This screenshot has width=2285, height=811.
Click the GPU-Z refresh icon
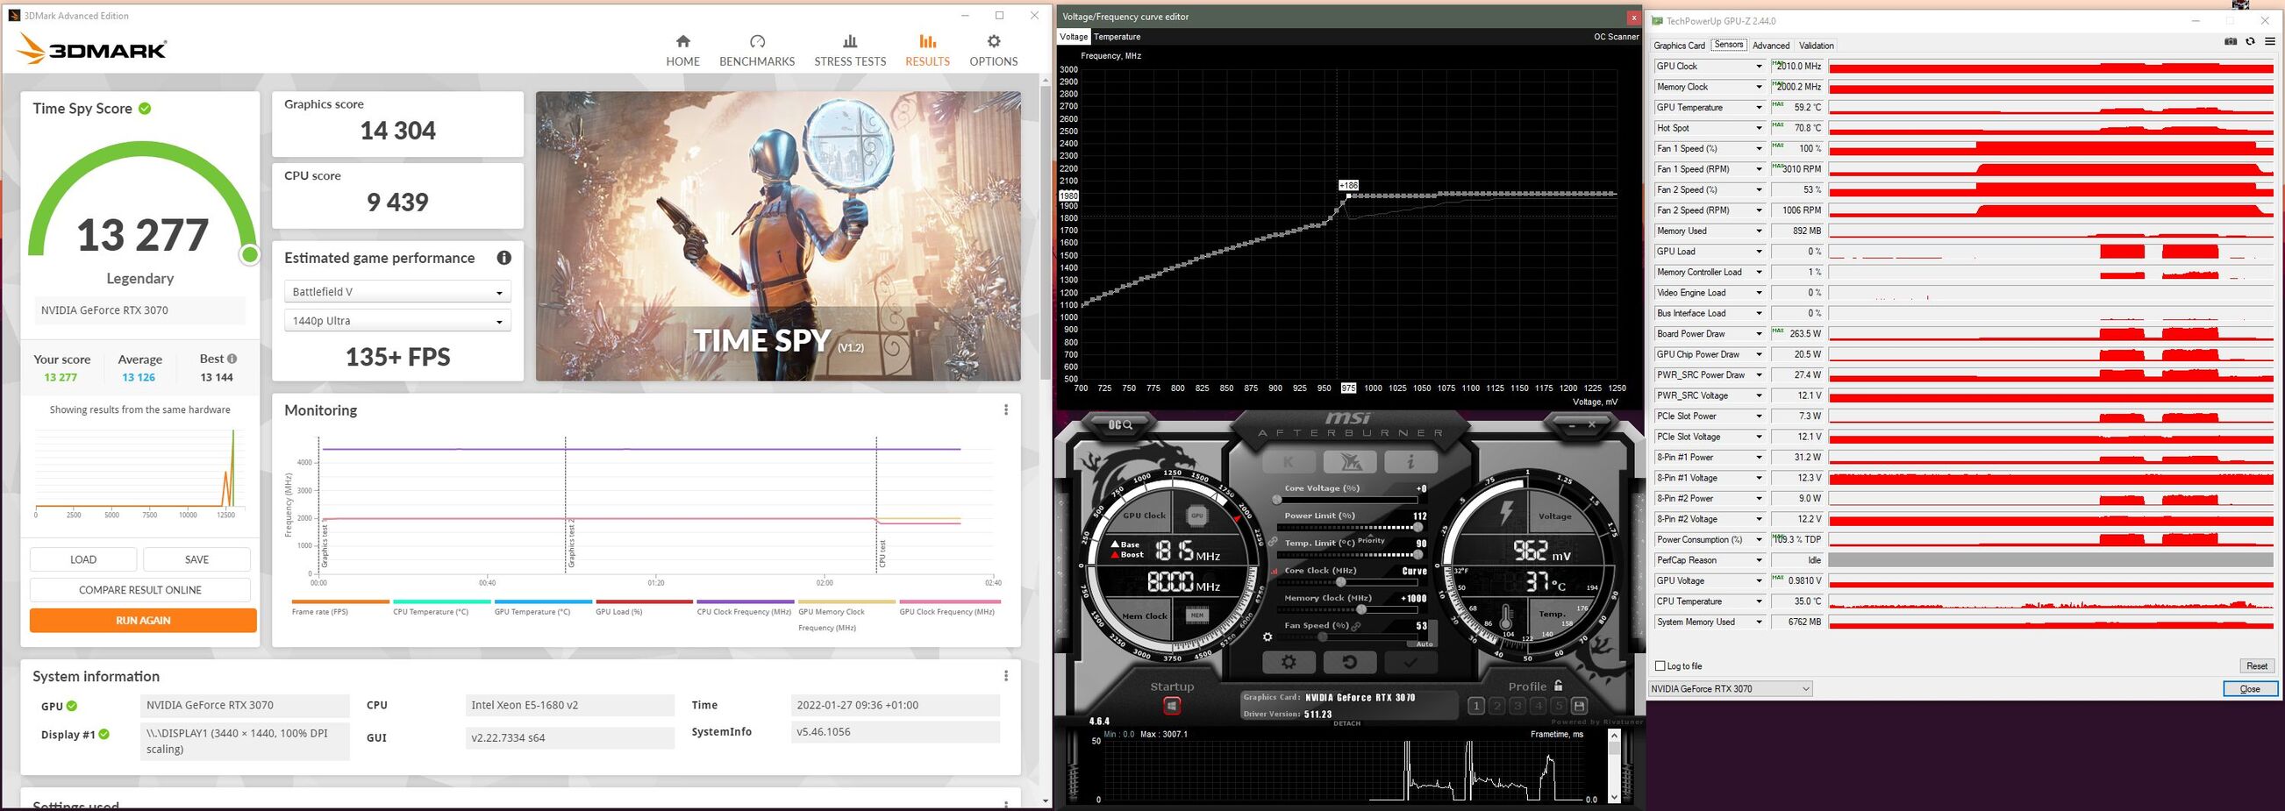(x=2251, y=42)
